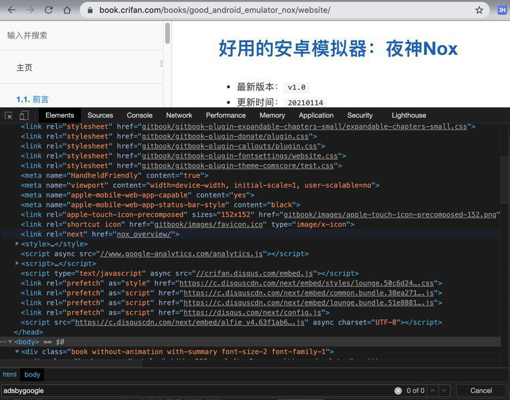This screenshot has height=400, width=510.
Task: Open the Application tab
Action: point(316,115)
